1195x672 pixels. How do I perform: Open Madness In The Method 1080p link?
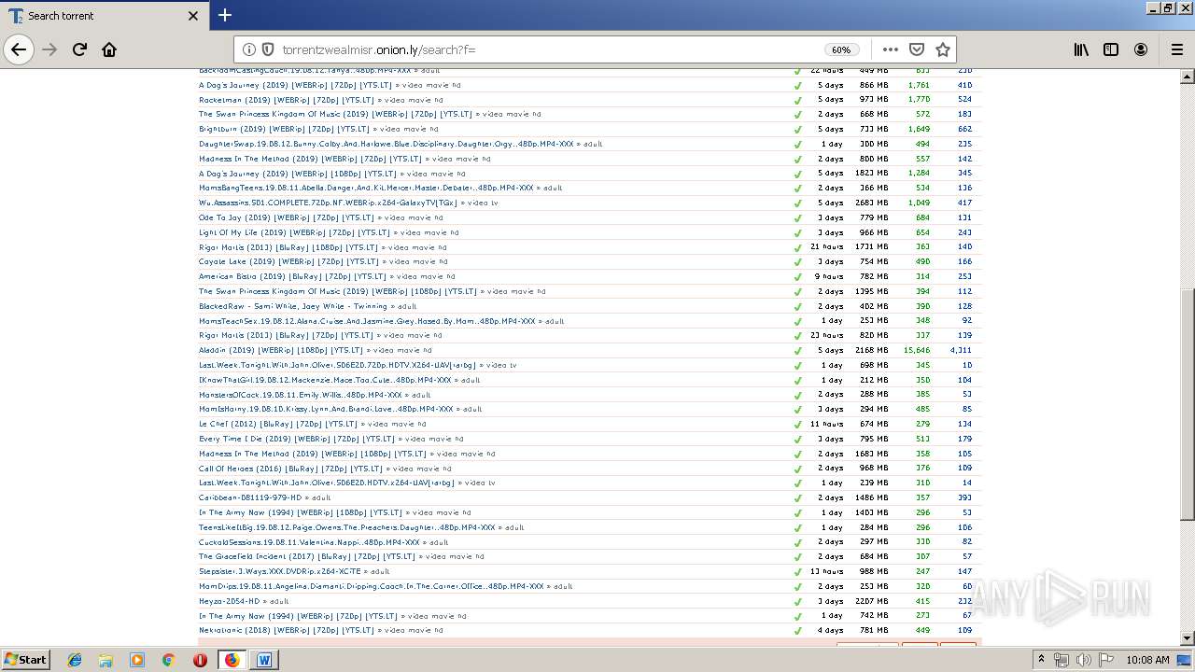(x=313, y=454)
